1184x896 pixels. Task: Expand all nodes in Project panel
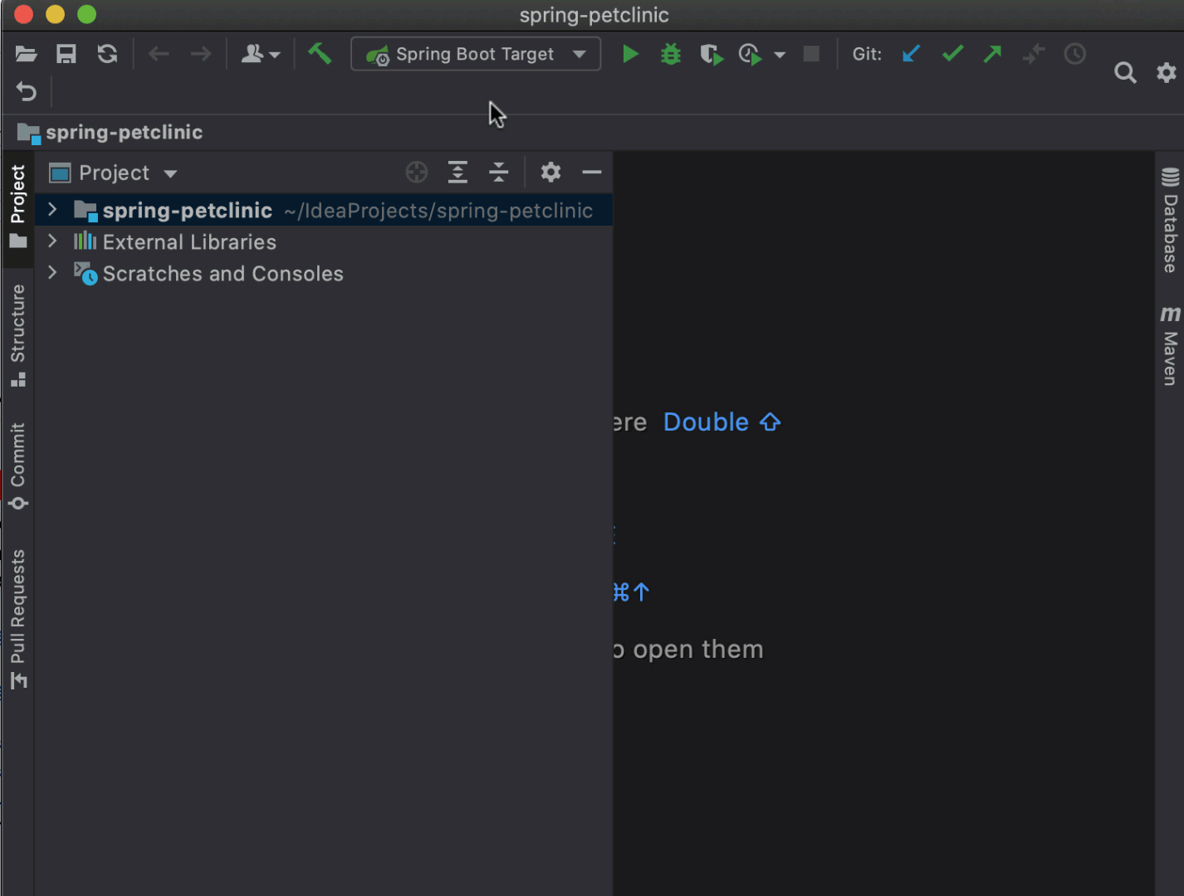(457, 172)
